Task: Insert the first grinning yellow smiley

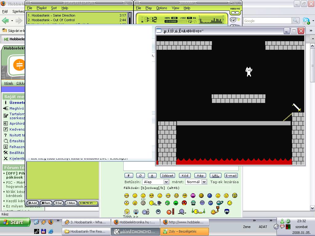Action: point(126,195)
